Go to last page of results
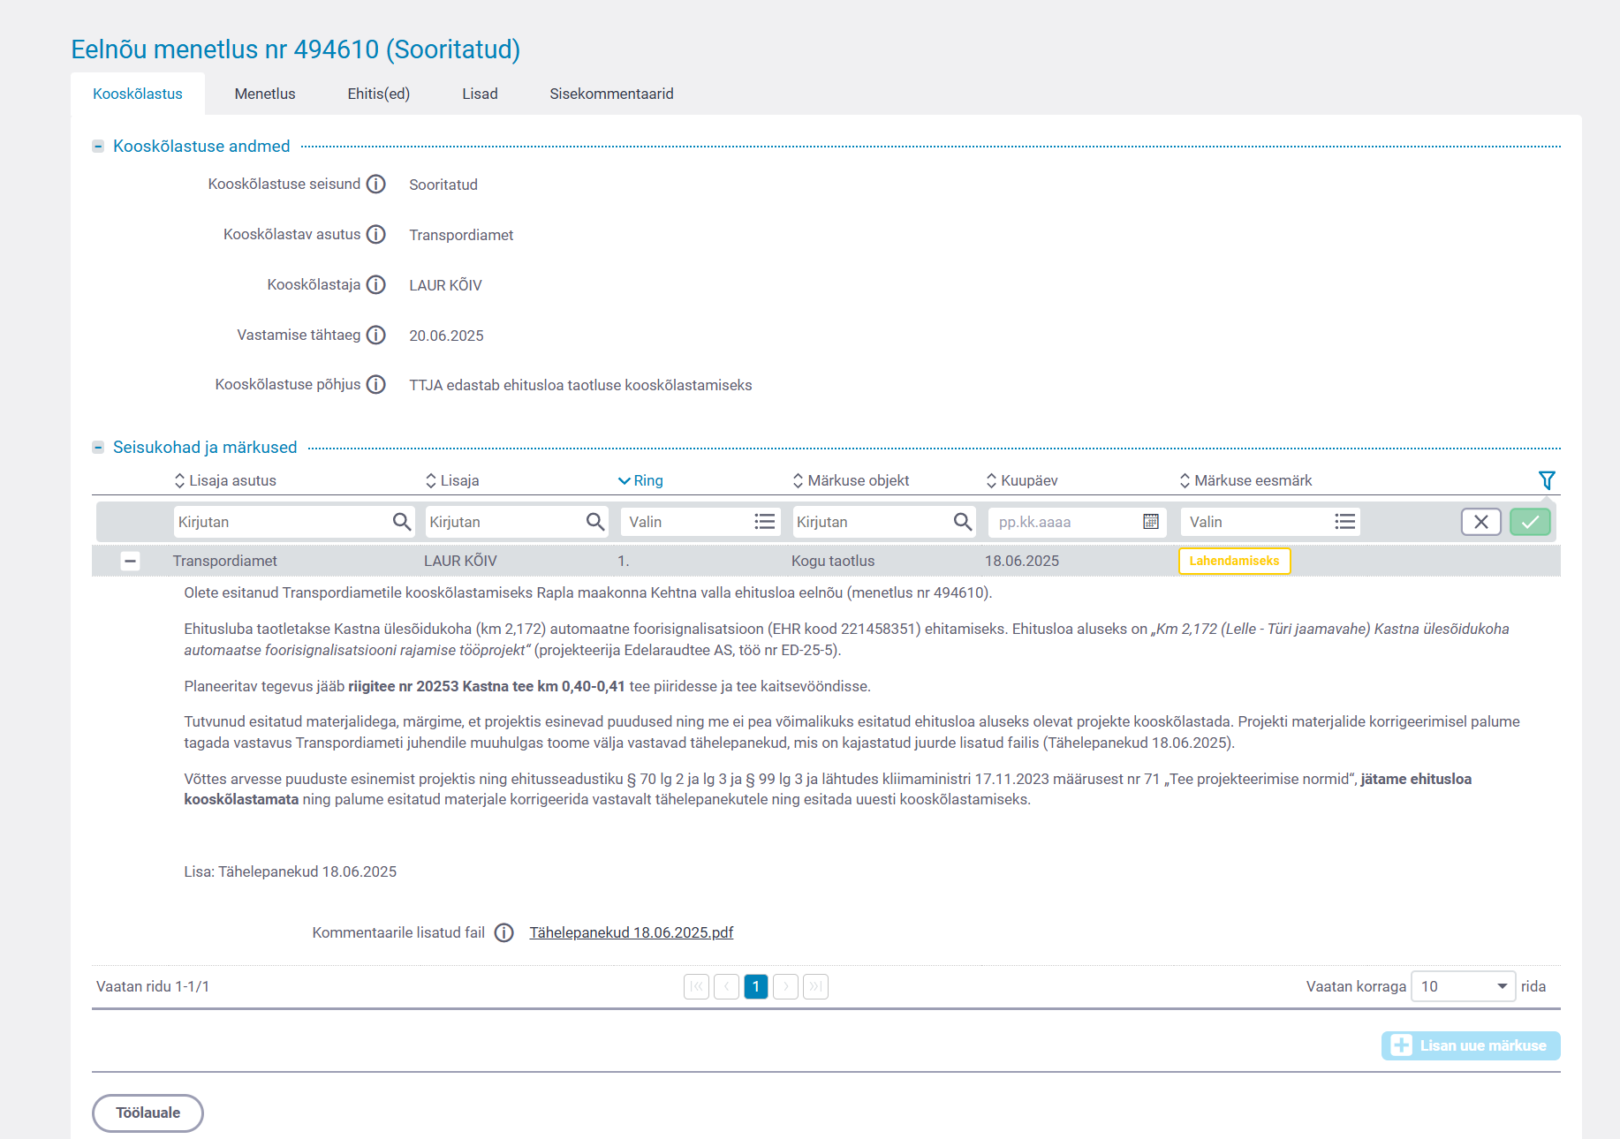 815,986
